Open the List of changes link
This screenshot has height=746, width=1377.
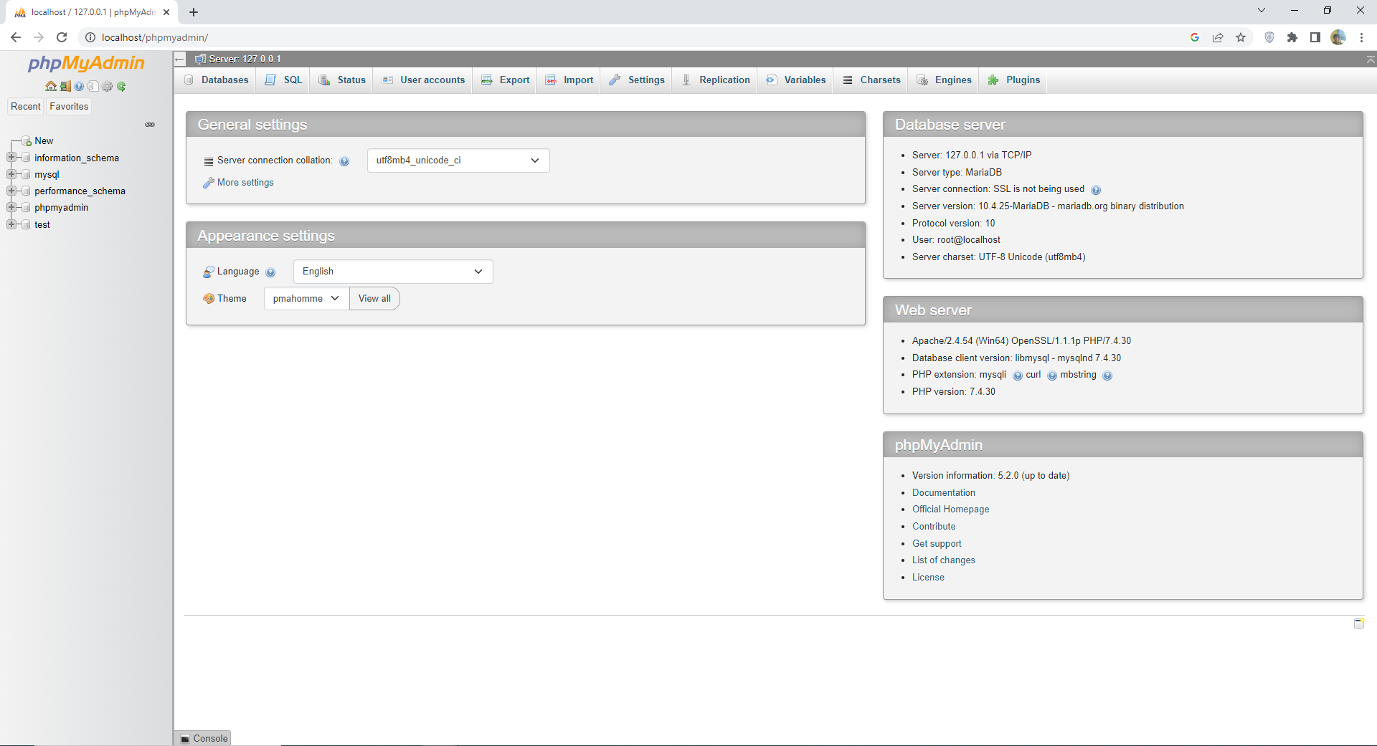(x=943, y=560)
